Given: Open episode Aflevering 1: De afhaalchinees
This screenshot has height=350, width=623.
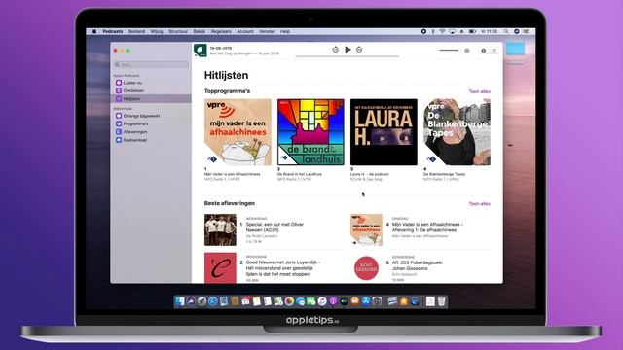Looking at the screenshot, I should [427, 227].
